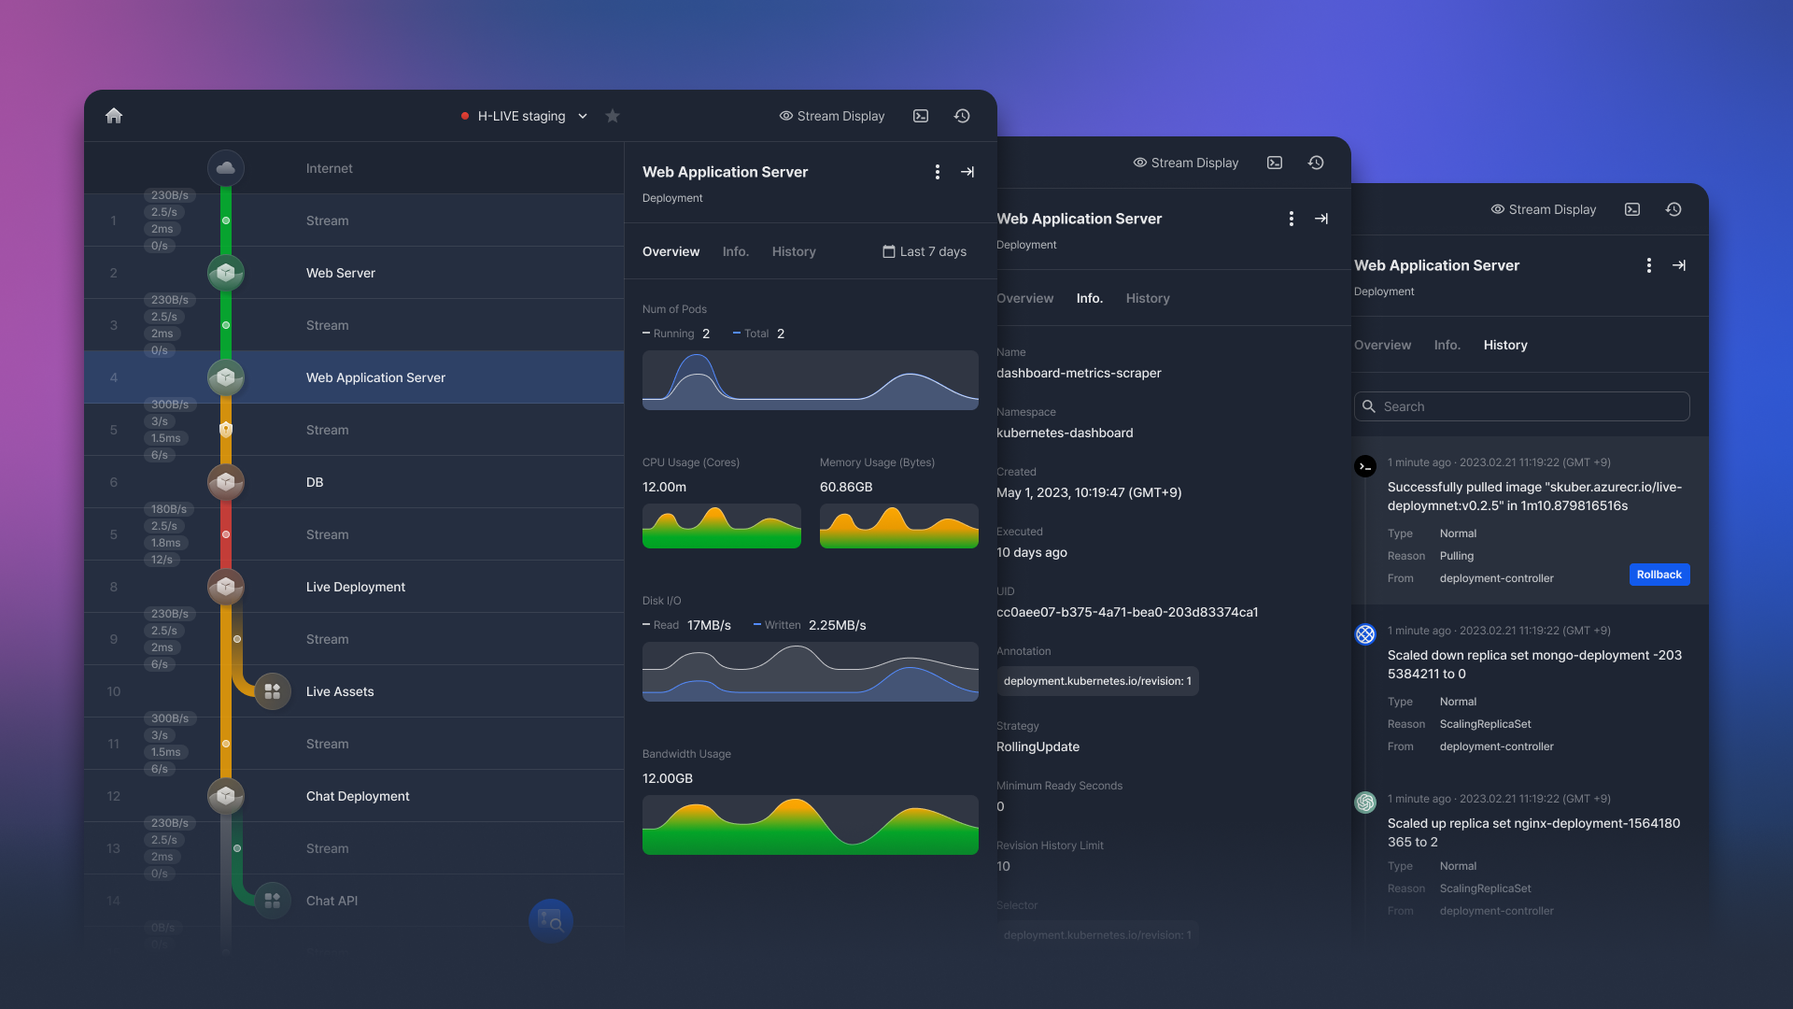Open history clock icon in first panel

(x=962, y=116)
